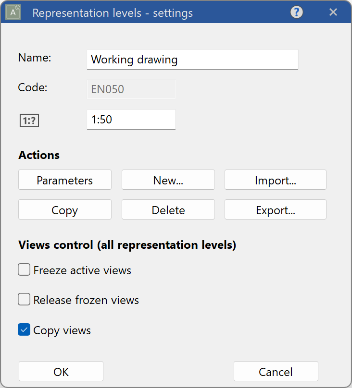Image resolution: width=352 pixels, height=388 pixels.
Task: Open help via the question mark icon
Action: [296, 12]
